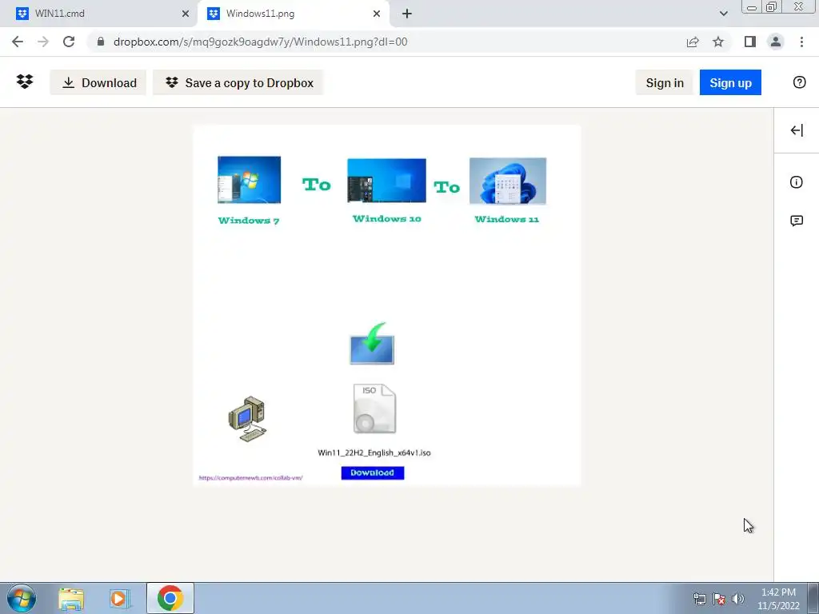Screen dimensions: 819x614
Task: Open Action Center flag tray icon
Action: (x=719, y=599)
